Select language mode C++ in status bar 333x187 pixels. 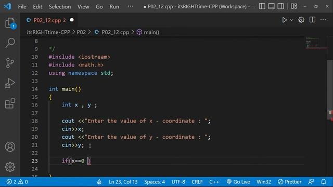[214, 182]
